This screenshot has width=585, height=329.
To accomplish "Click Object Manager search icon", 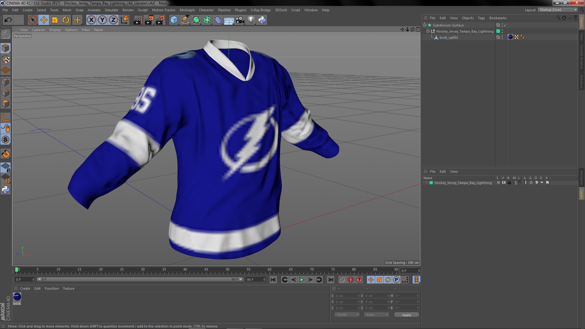I will (x=558, y=18).
